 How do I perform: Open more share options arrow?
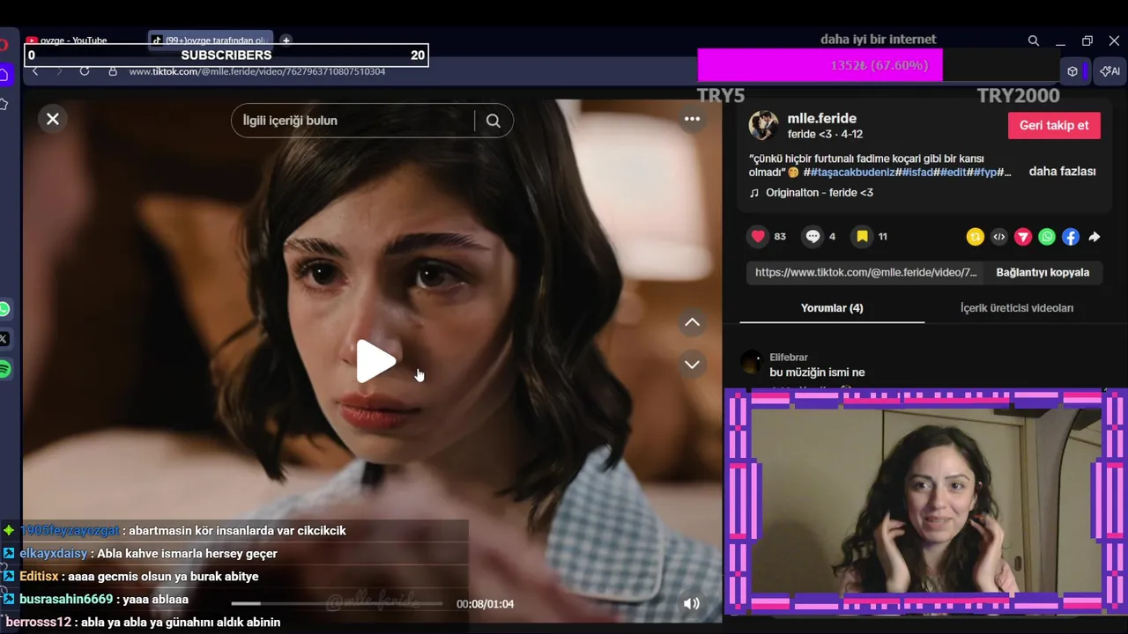click(1094, 236)
